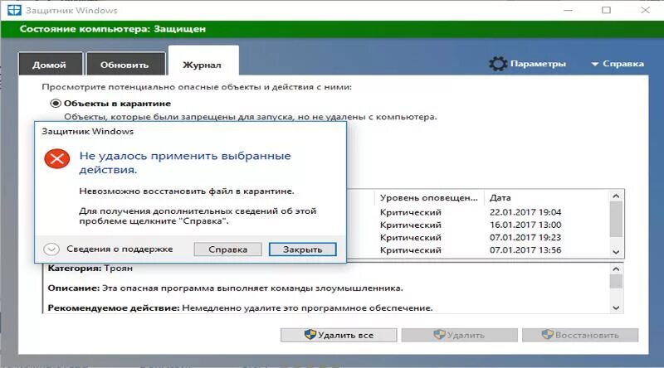Maximize the Защитник Windows window
Viewport: 664px width, 368px height.
coord(607,10)
